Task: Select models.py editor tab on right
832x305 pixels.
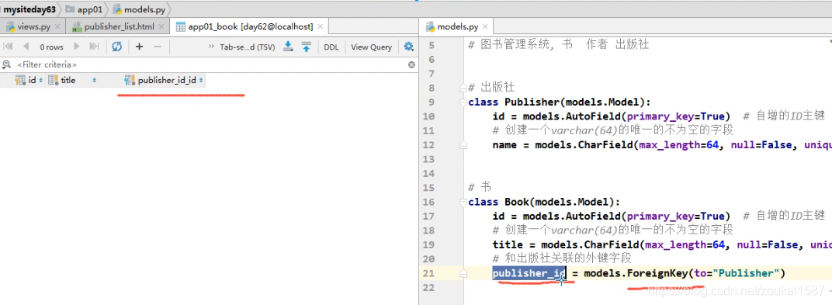Action: [457, 26]
